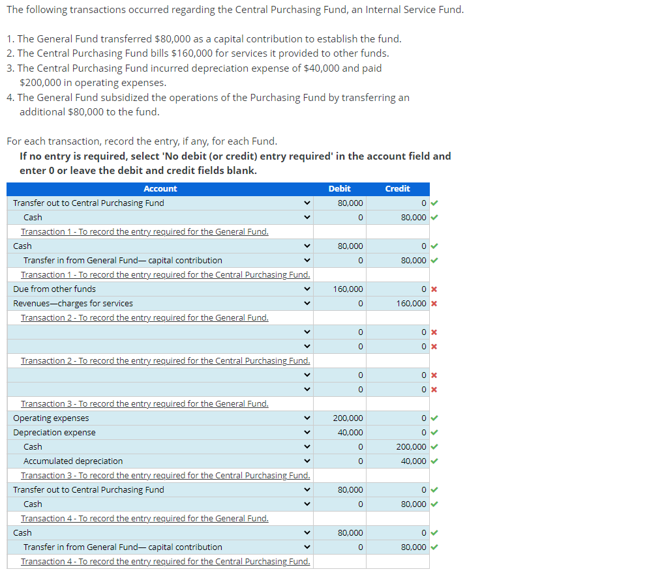Click the green checkmark beside Depreciation expense
Screen dimensions: 662x580
(434, 432)
